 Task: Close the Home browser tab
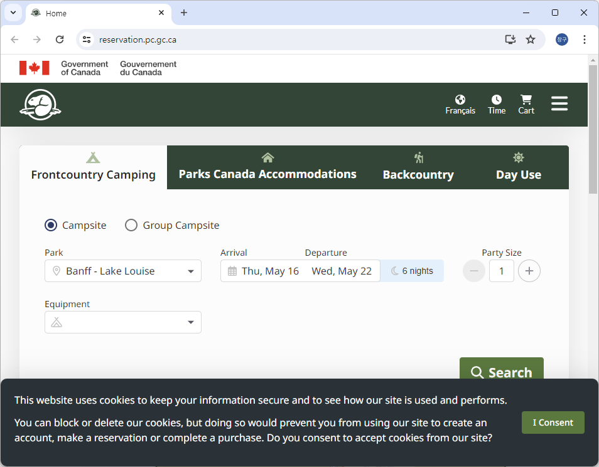coord(161,13)
